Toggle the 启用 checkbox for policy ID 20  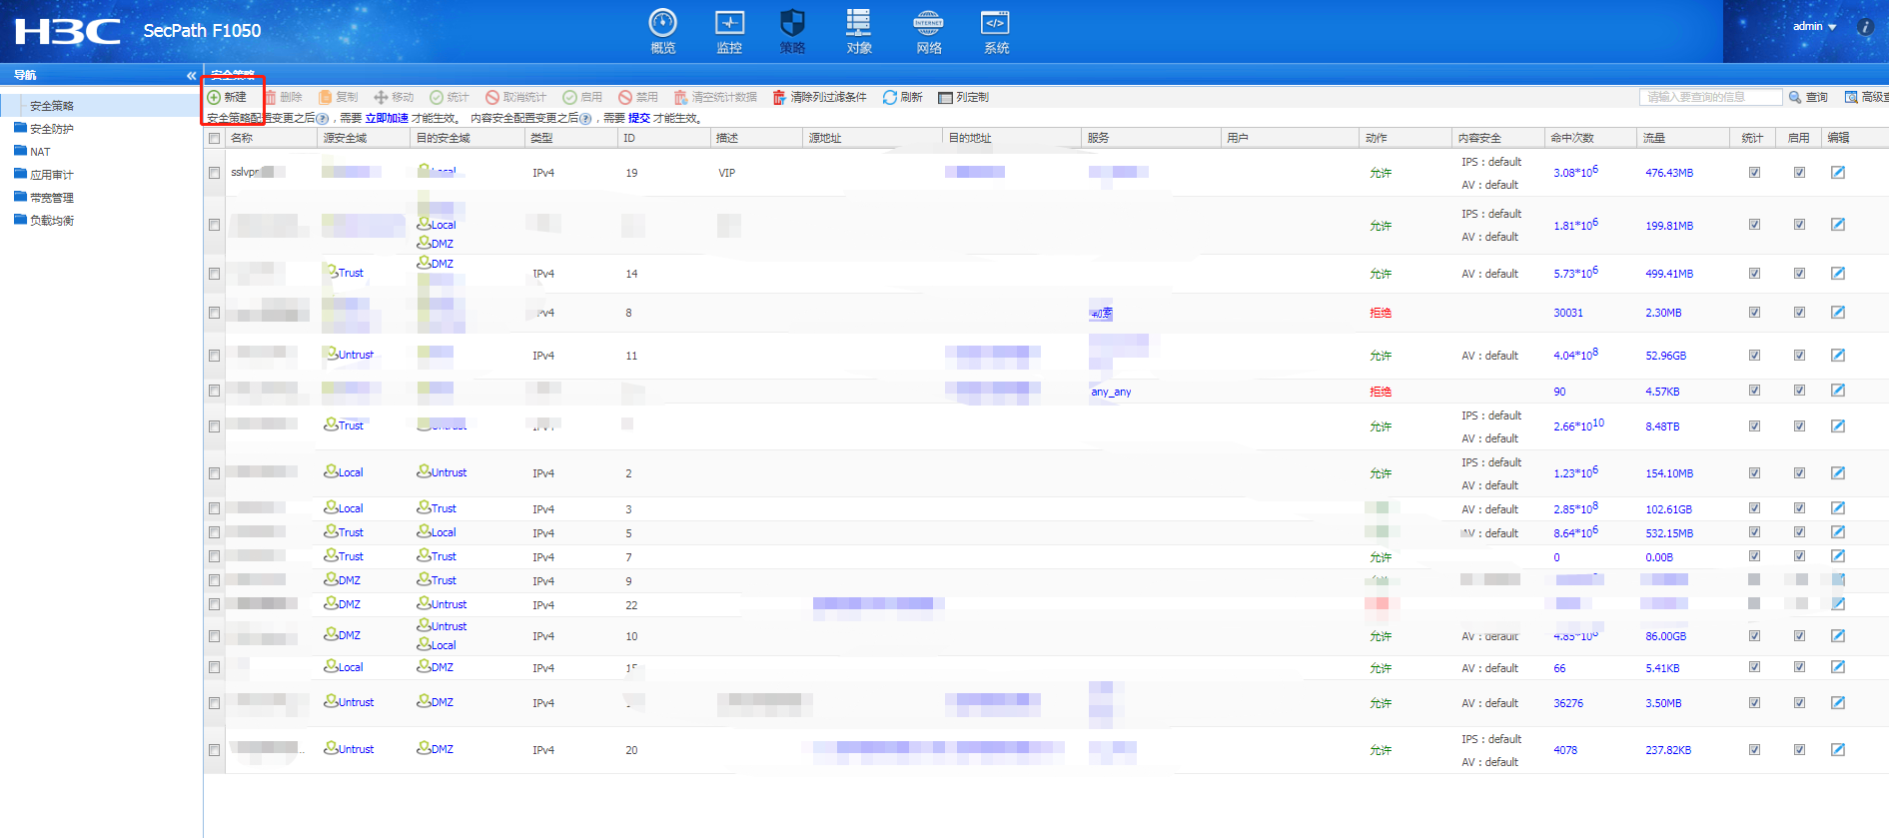[x=1799, y=750]
